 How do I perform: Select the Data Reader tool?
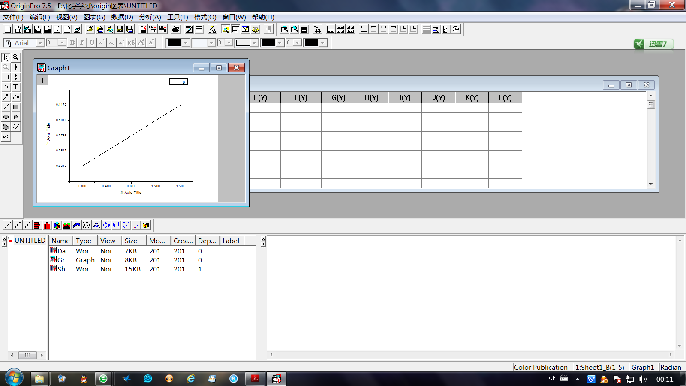pyautogui.click(x=6, y=77)
